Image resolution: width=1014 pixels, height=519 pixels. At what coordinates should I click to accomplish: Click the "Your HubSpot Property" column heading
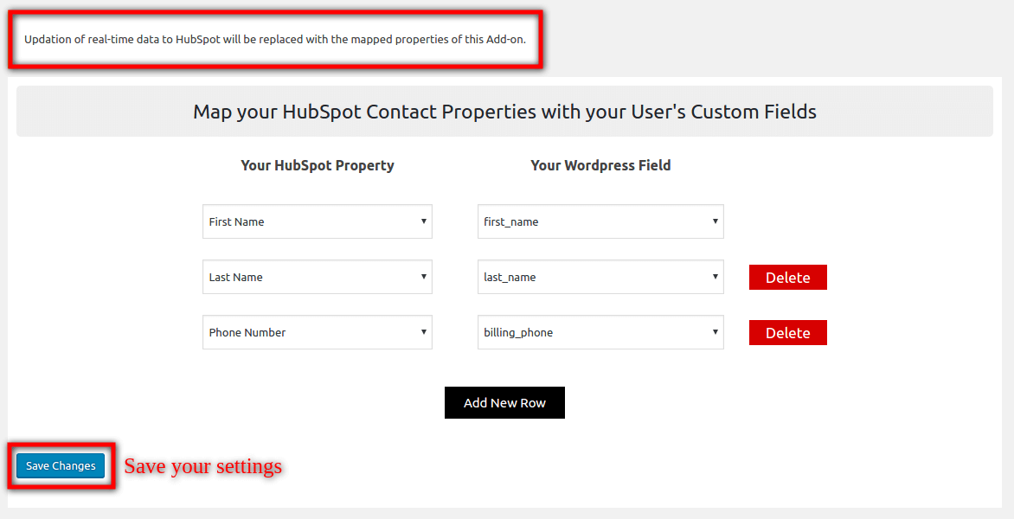[x=318, y=165]
